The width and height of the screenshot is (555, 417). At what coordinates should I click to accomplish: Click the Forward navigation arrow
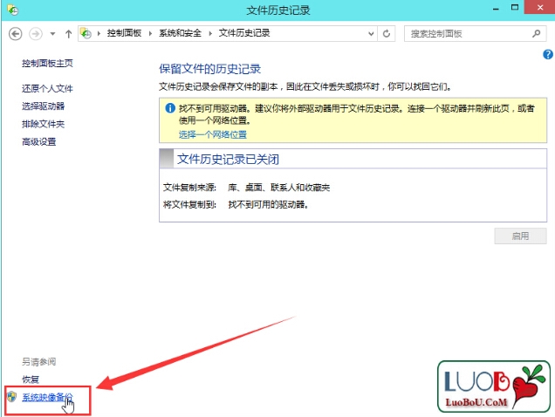pos(36,34)
